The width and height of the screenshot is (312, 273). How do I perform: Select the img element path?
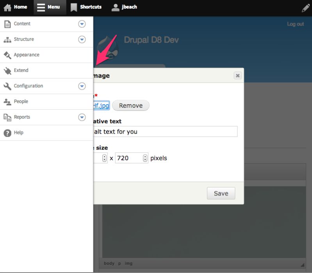(x=128, y=264)
